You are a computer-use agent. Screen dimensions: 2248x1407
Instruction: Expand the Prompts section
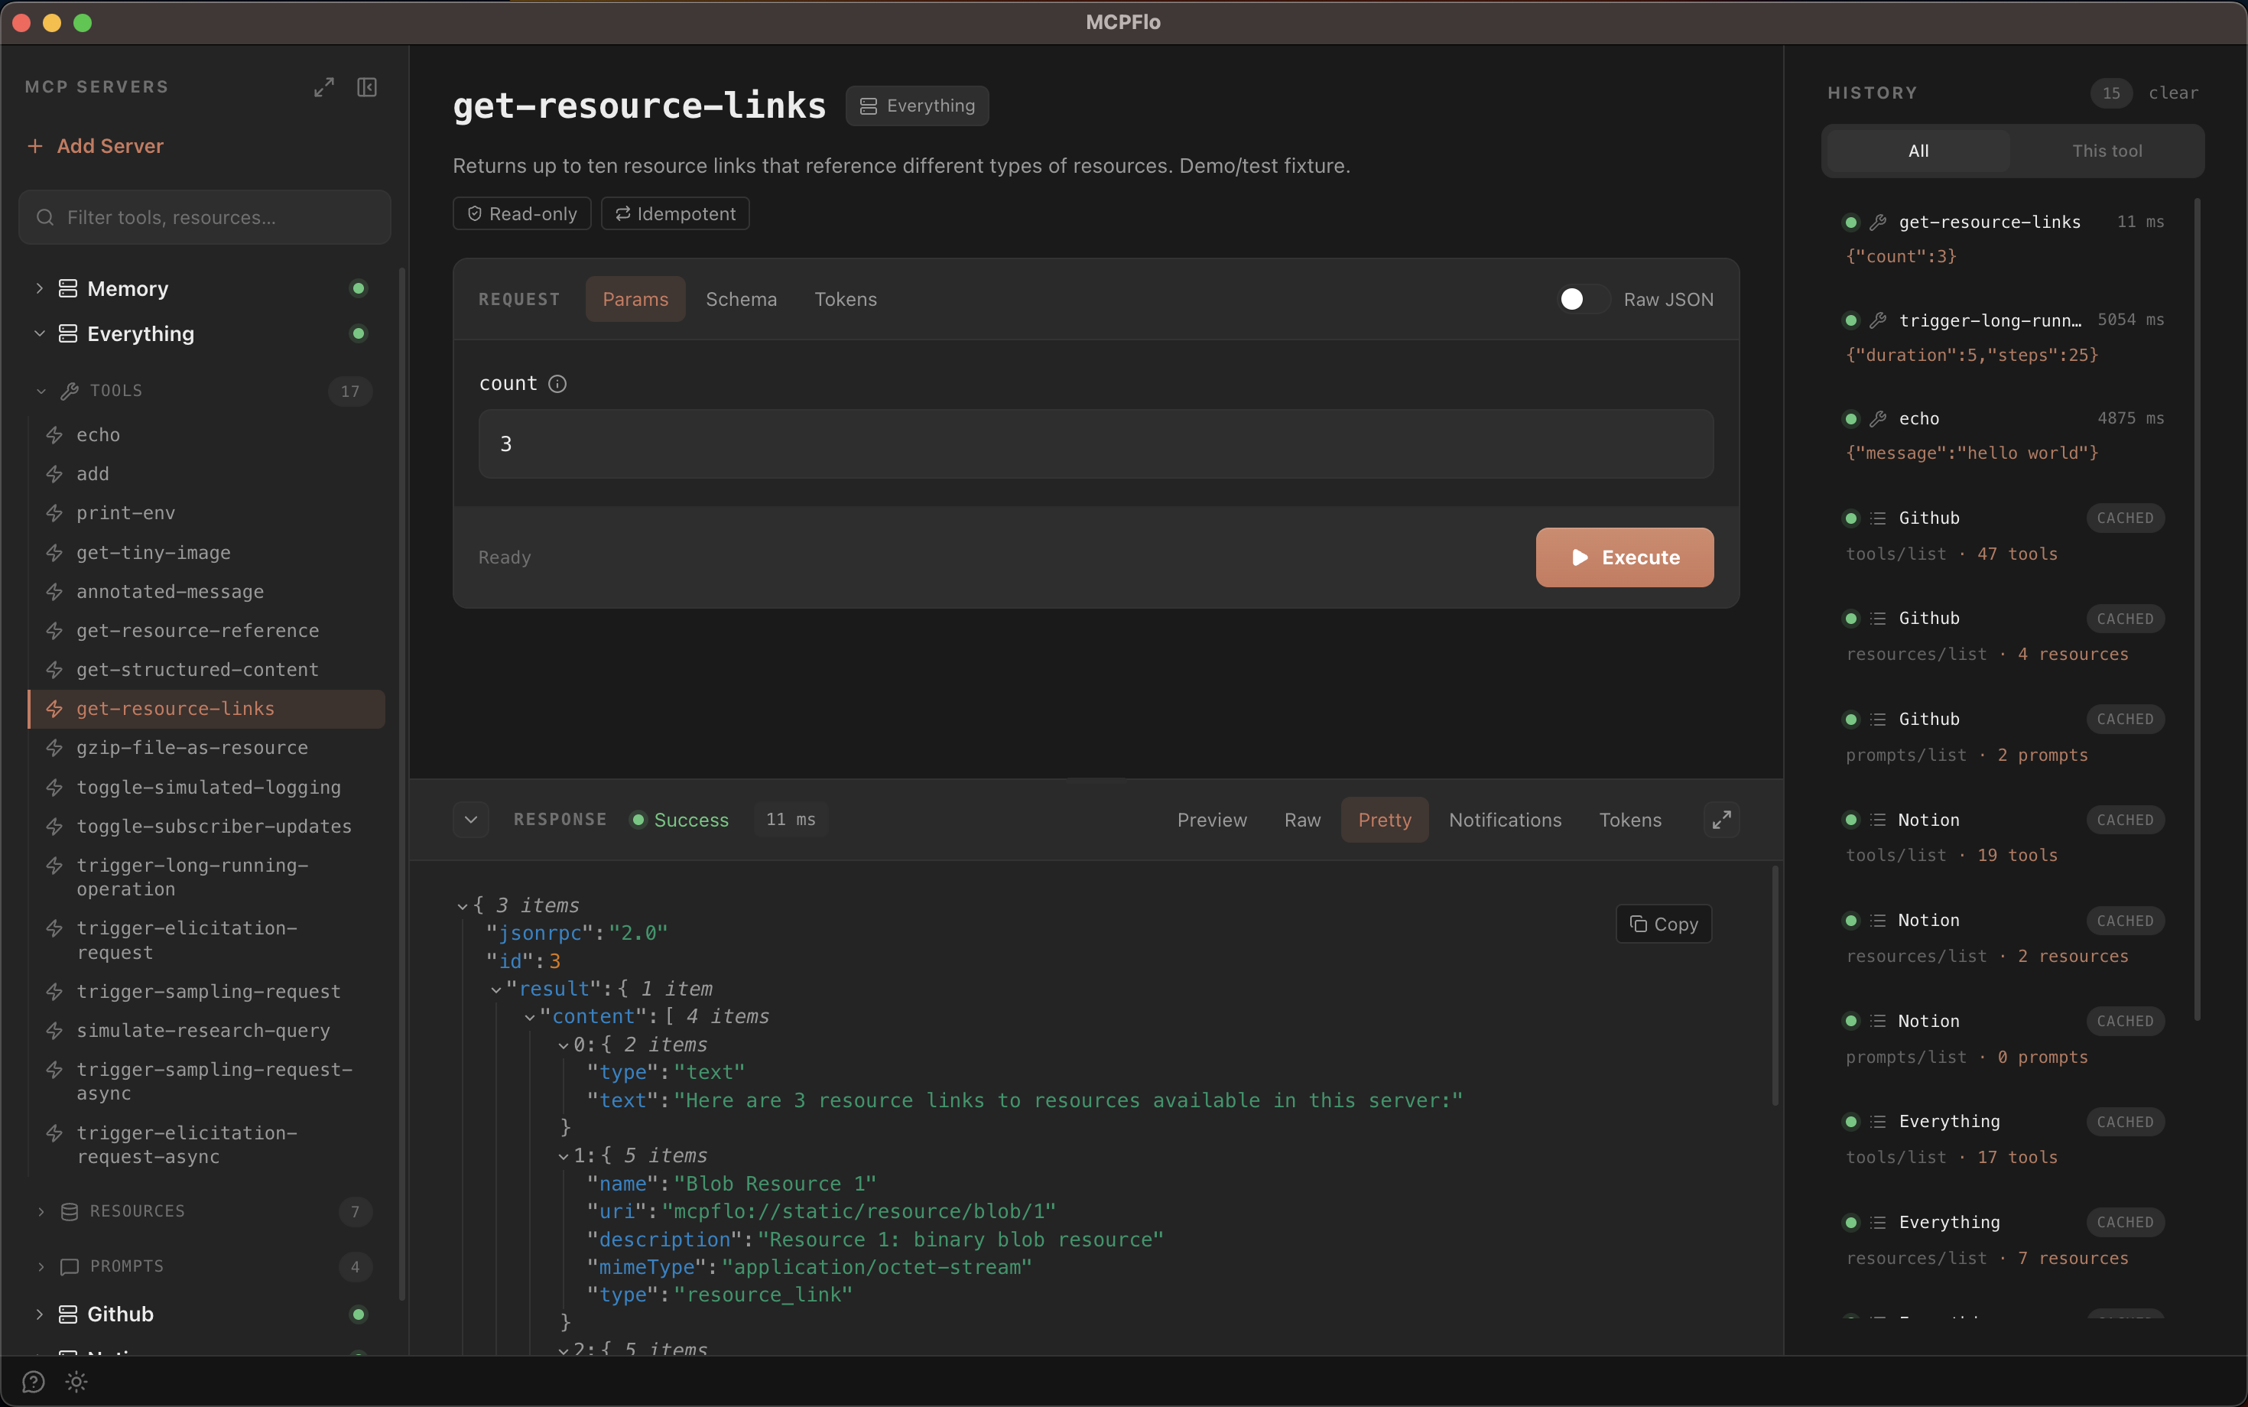tap(41, 1266)
